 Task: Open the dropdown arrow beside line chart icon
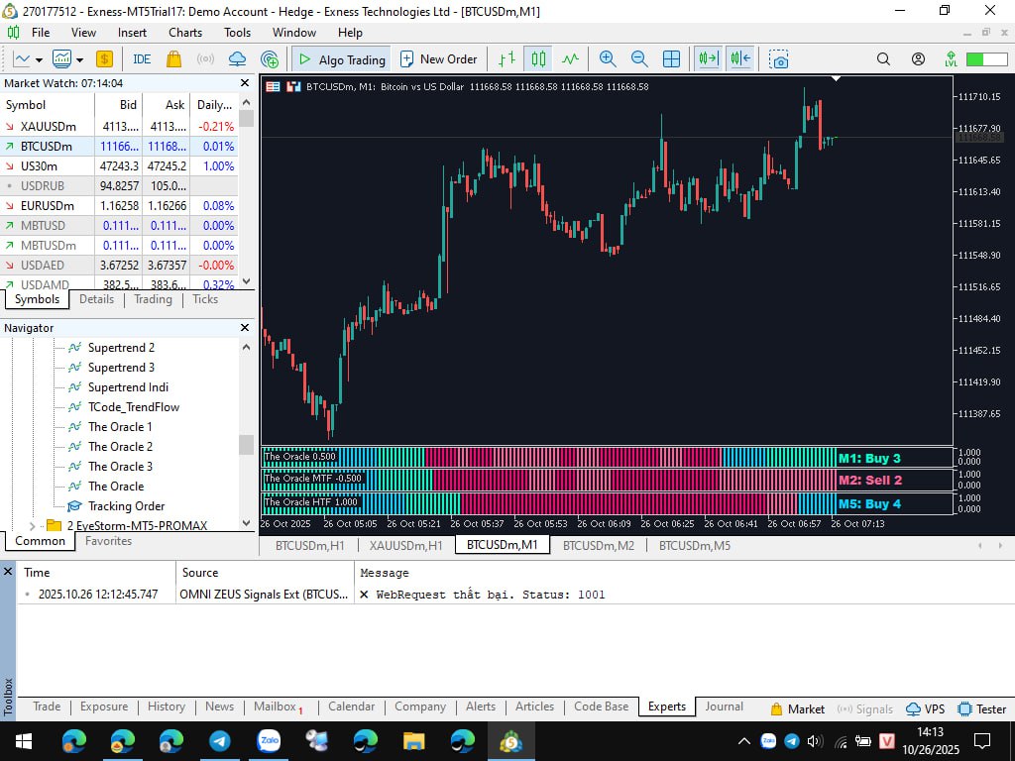pos(39,59)
